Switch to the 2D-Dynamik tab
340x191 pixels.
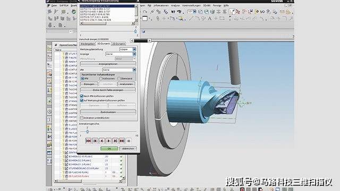coord(118,44)
